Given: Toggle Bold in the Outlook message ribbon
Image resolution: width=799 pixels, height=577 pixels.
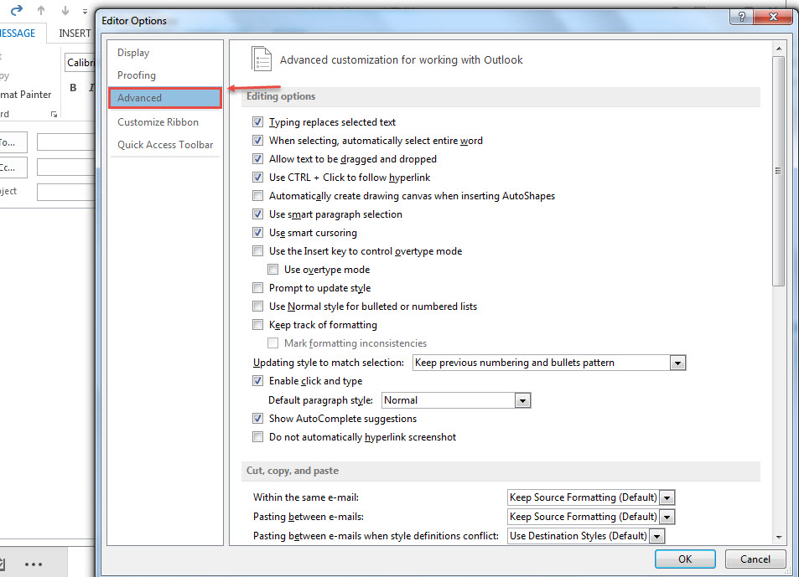Looking at the screenshot, I should coord(74,88).
